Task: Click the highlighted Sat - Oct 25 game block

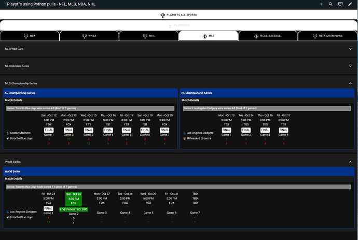Action: (x=74, y=199)
